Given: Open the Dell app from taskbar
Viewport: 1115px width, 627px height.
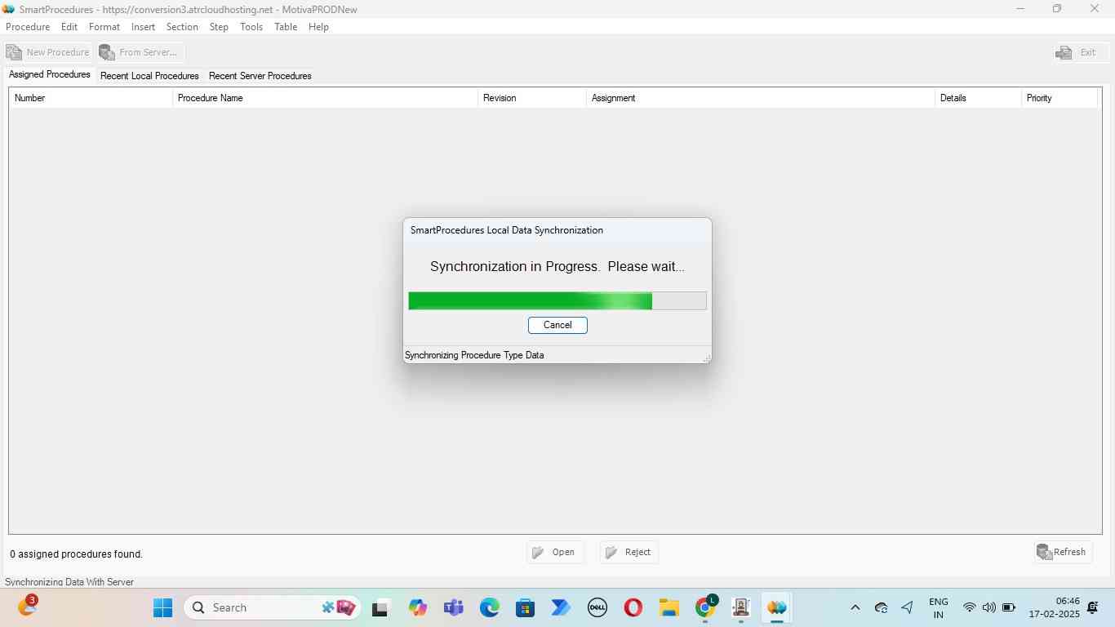Looking at the screenshot, I should (x=597, y=608).
